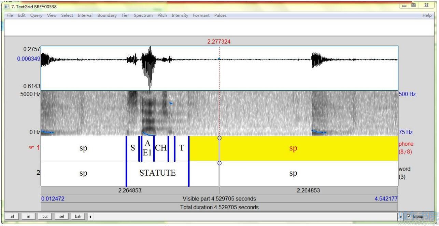The width and height of the screenshot is (439, 226).
Task: Minimize the TextGrid BREY00538 window
Action: (404, 5)
